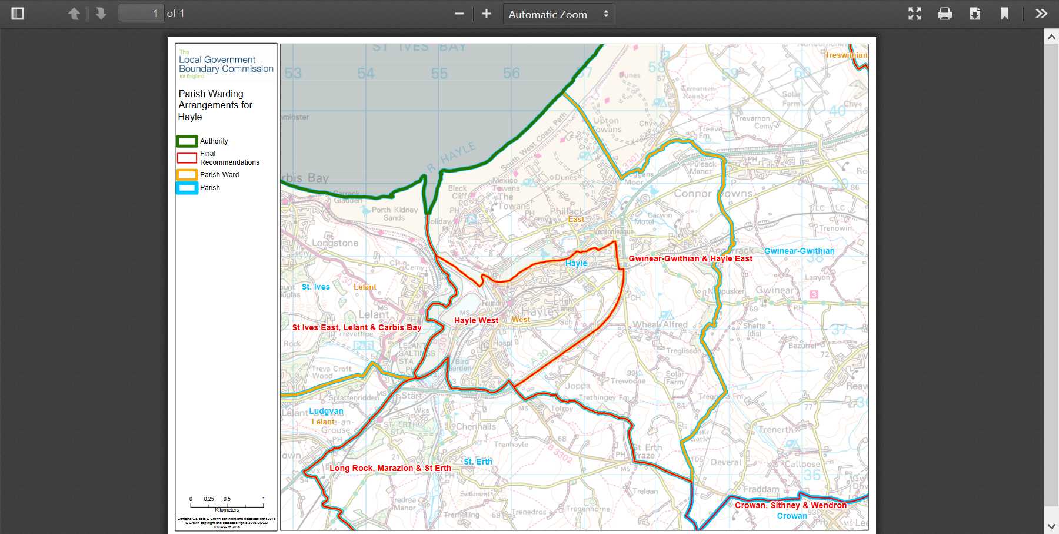The height and width of the screenshot is (534, 1059).
Task: Click the Hayle West ward label
Action: 476,321
